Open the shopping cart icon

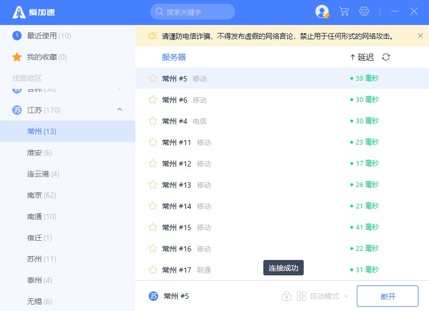(x=344, y=12)
